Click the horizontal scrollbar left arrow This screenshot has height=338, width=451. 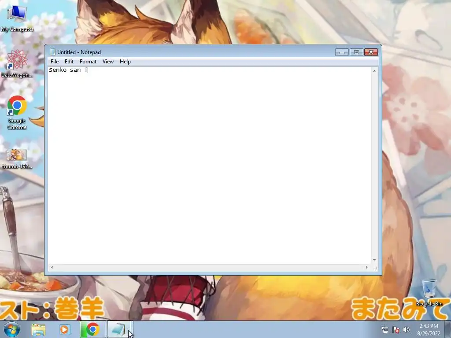point(52,267)
